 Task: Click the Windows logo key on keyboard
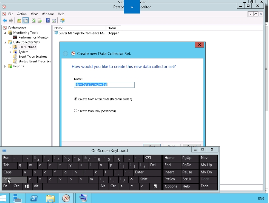tap(27, 186)
